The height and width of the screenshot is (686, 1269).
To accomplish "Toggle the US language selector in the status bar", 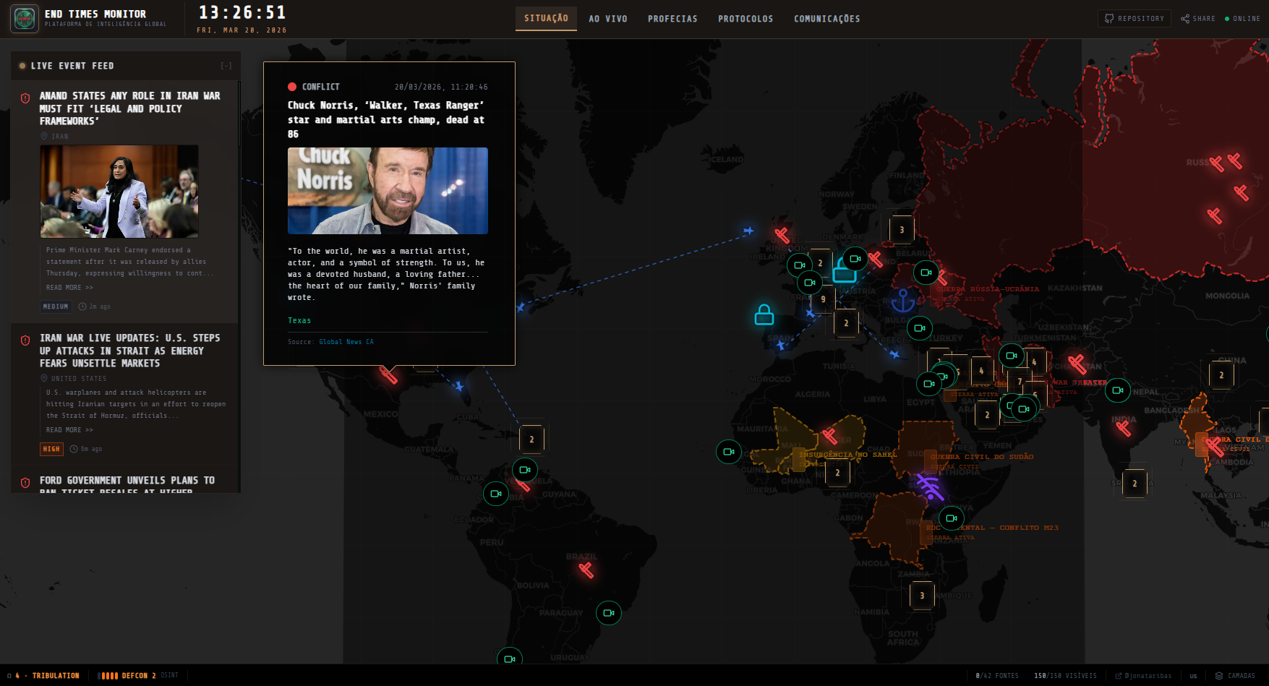I will [1193, 676].
